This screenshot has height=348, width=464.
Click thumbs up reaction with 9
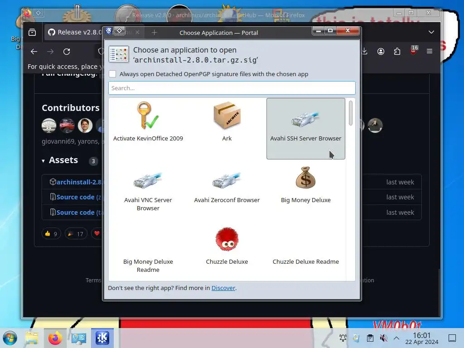click(x=51, y=234)
